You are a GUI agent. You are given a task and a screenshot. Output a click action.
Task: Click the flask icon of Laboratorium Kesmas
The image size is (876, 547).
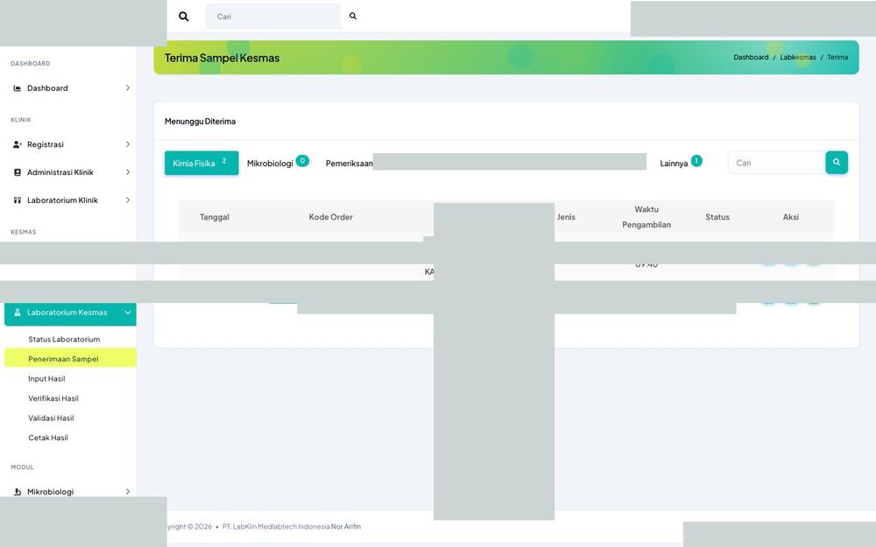pos(18,312)
